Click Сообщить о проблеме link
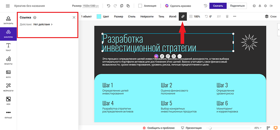This screenshot has height=130, width=280. [159, 128]
